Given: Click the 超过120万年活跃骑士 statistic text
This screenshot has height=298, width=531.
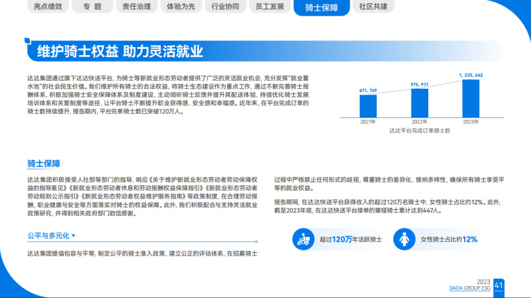Looking at the screenshot, I should point(350,239).
